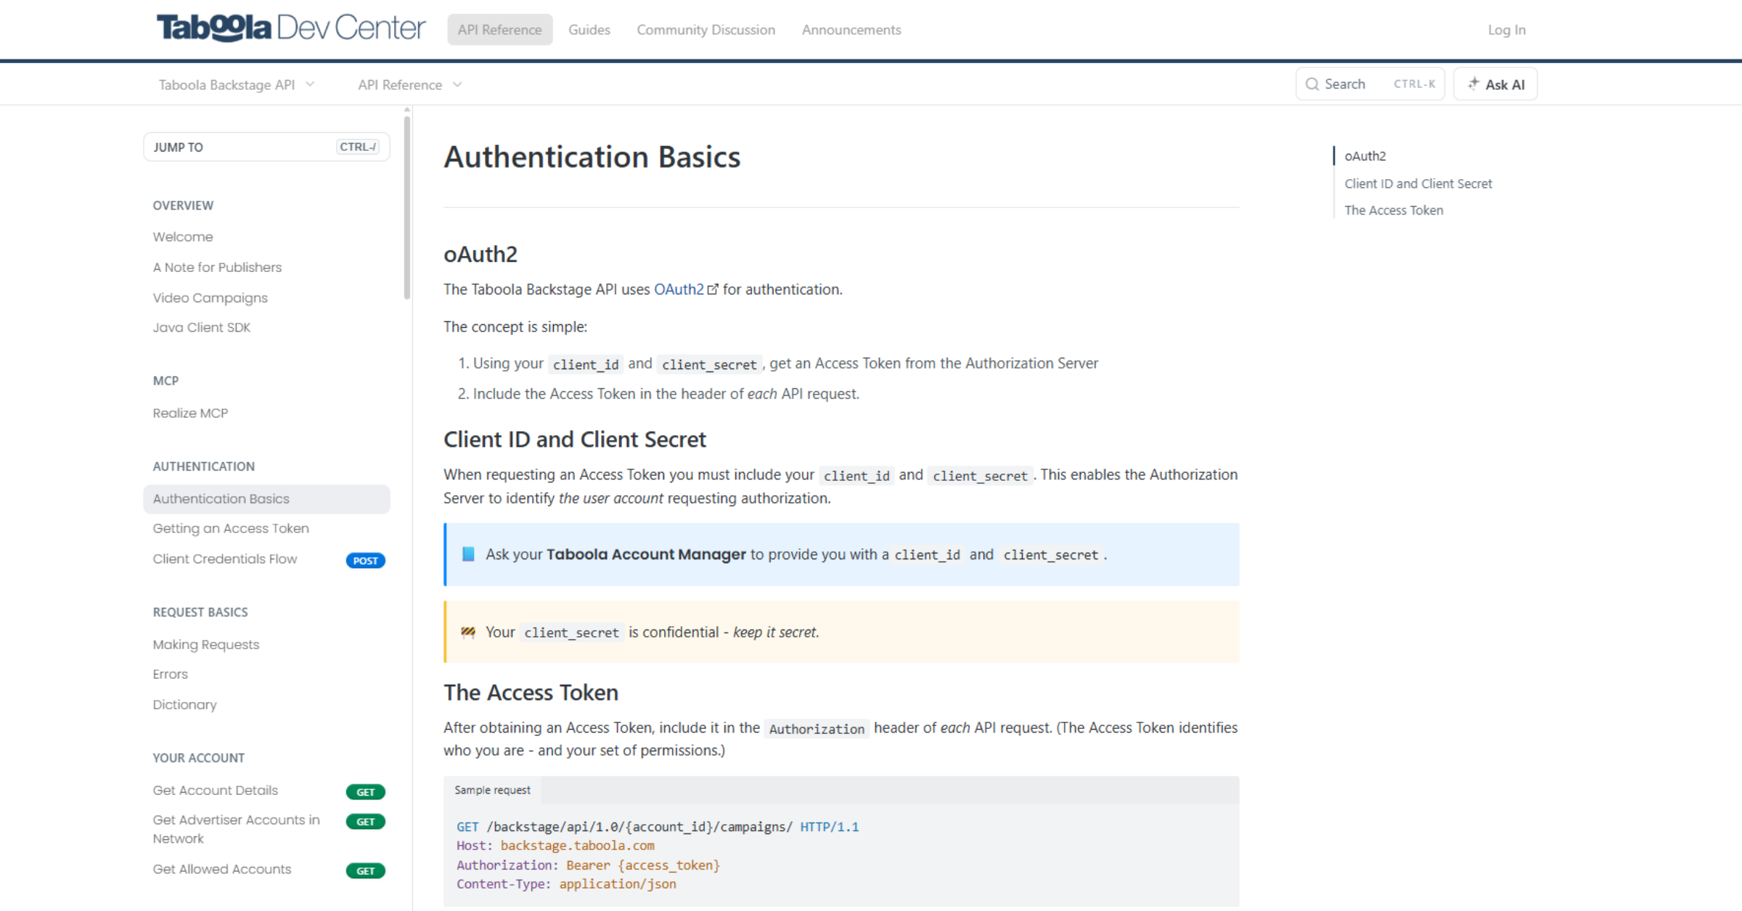Click the blue book icon in info callout
Screen dimensions: 1742x911
point(468,554)
